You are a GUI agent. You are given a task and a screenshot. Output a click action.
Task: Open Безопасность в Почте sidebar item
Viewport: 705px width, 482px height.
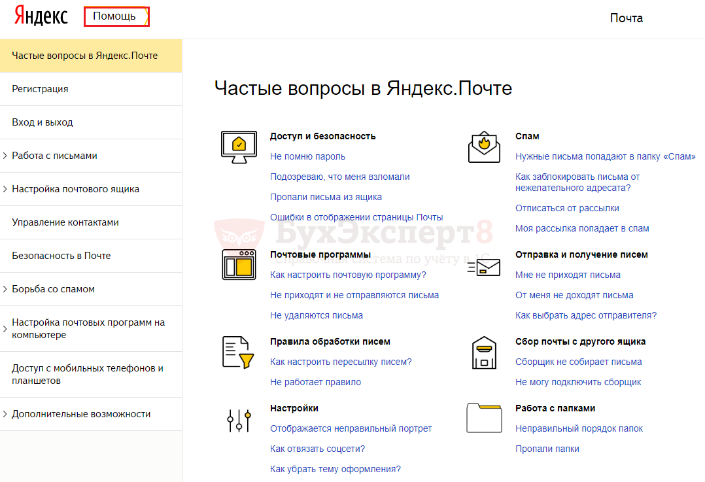(61, 256)
